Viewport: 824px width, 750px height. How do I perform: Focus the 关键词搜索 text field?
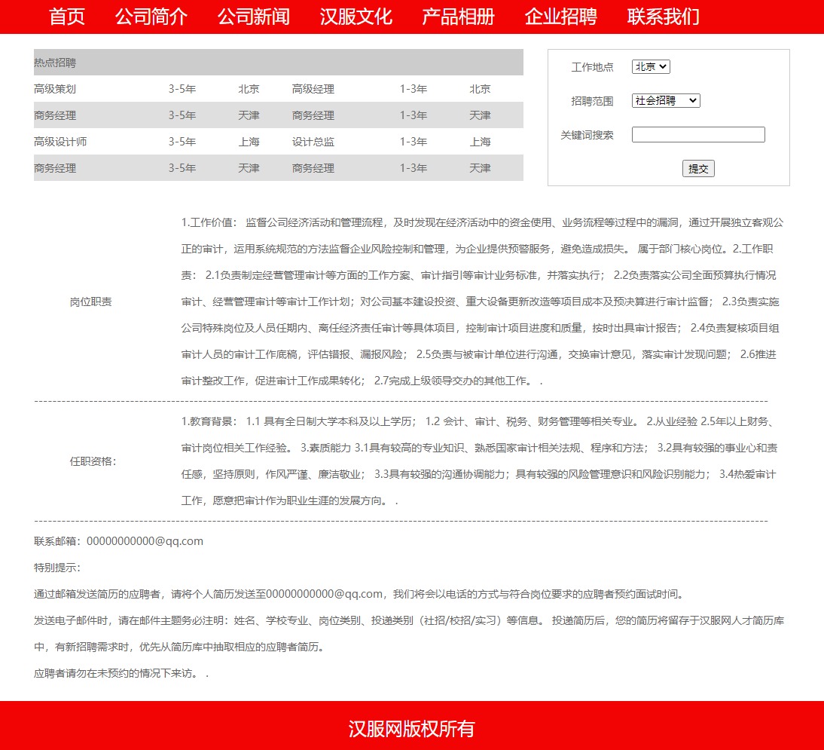698,135
